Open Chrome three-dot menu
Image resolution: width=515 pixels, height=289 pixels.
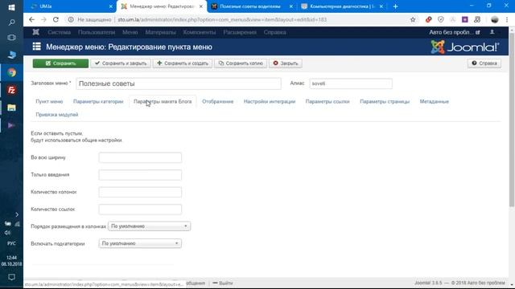pos(507,19)
